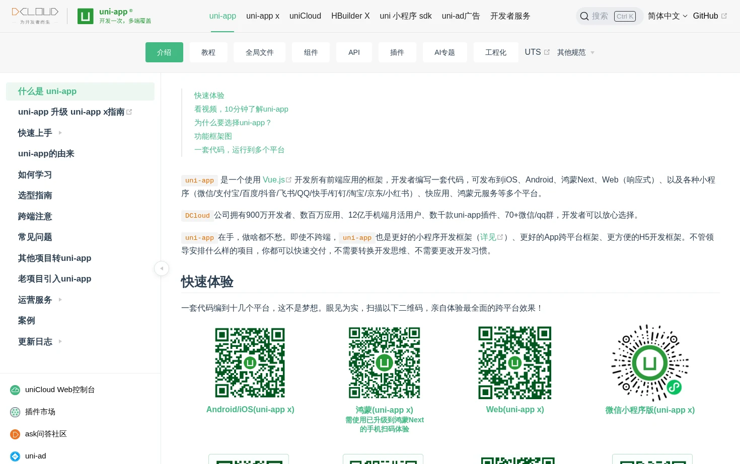Select the 教程 tab
The height and width of the screenshot is (464, 740).
click(208, 52)
